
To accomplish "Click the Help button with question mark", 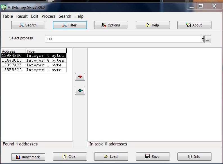I will click(x=153, y=25).
